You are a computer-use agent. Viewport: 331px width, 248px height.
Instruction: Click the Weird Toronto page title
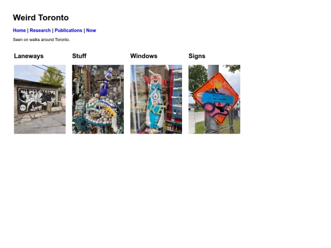(x=40, y=18)
